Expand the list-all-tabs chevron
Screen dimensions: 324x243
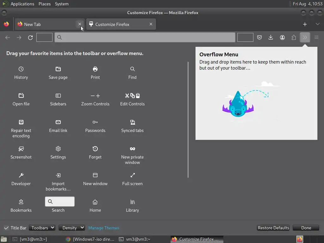pos(318,24)
